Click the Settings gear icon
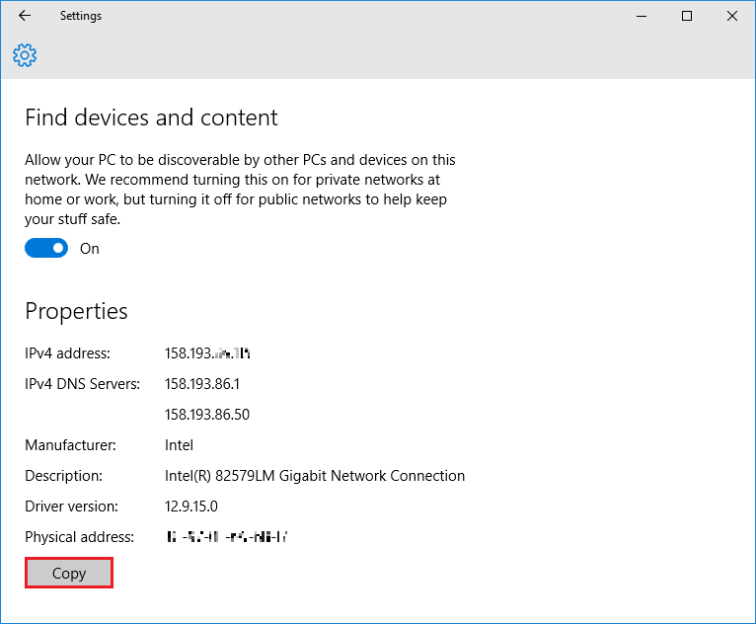Viewport: 756px width, 624px height. click(x=25, y=54)
